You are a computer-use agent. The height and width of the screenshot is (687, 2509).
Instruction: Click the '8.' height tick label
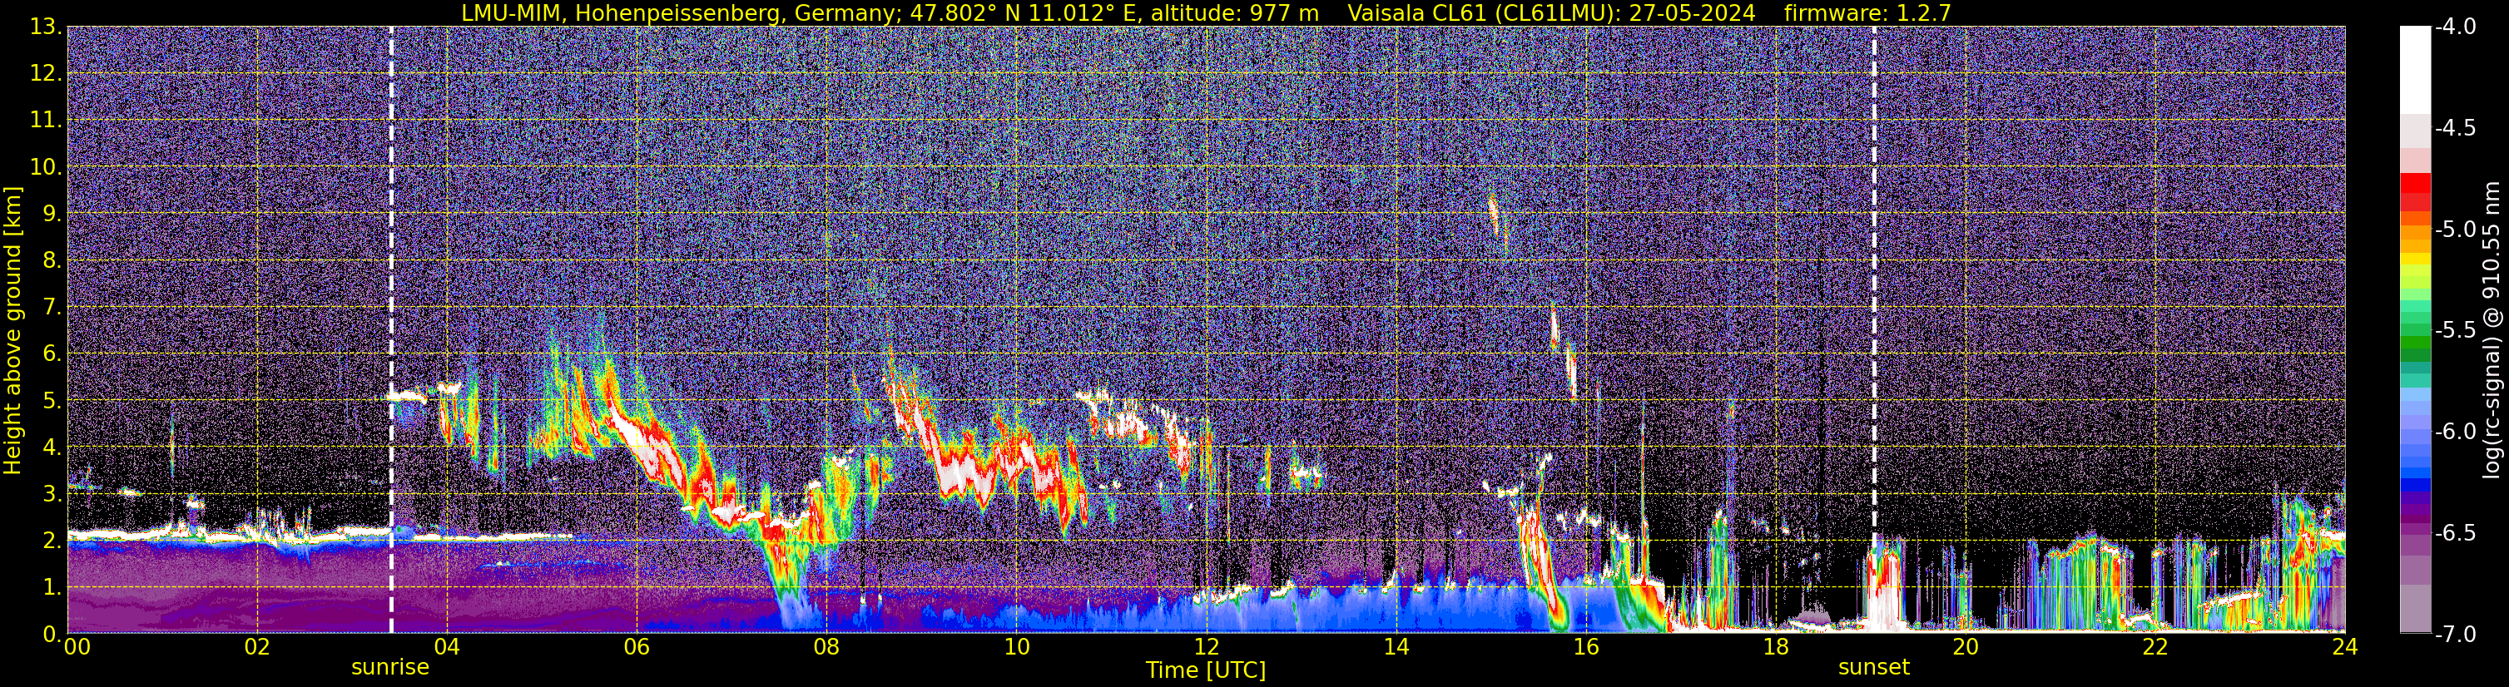[x=52, y=261]
